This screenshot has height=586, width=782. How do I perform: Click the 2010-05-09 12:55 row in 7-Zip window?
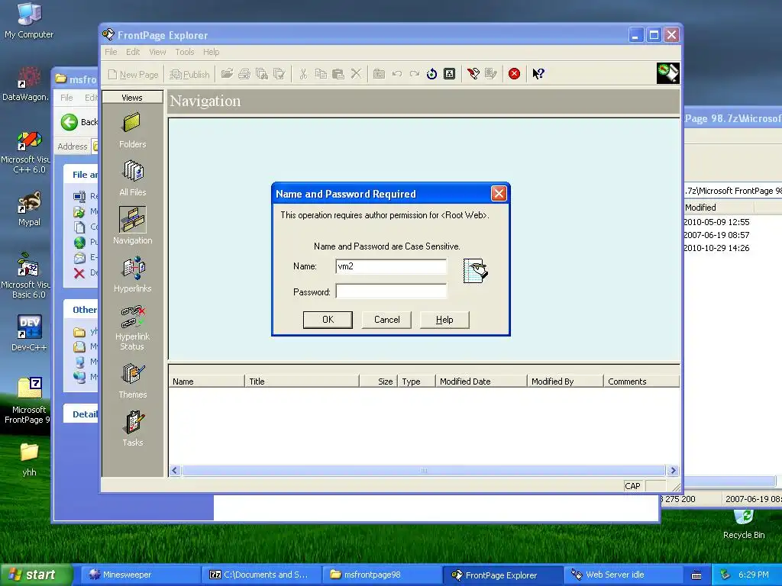[732, 222]
